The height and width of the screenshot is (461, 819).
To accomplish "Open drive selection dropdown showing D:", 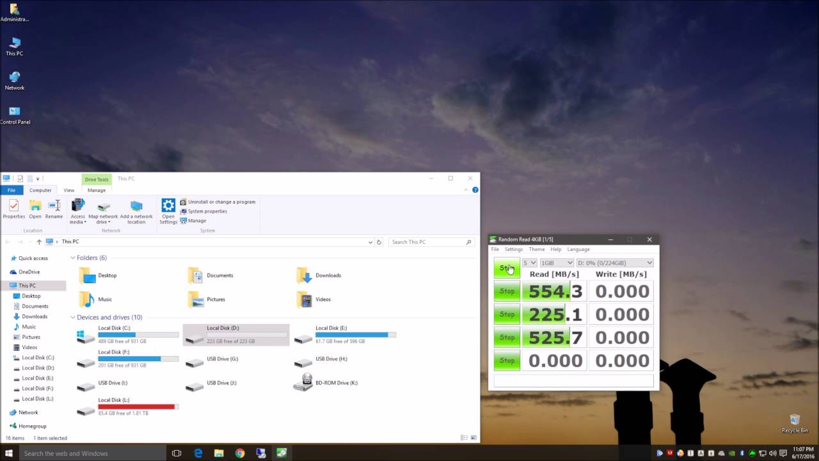I will coord(615,263).
